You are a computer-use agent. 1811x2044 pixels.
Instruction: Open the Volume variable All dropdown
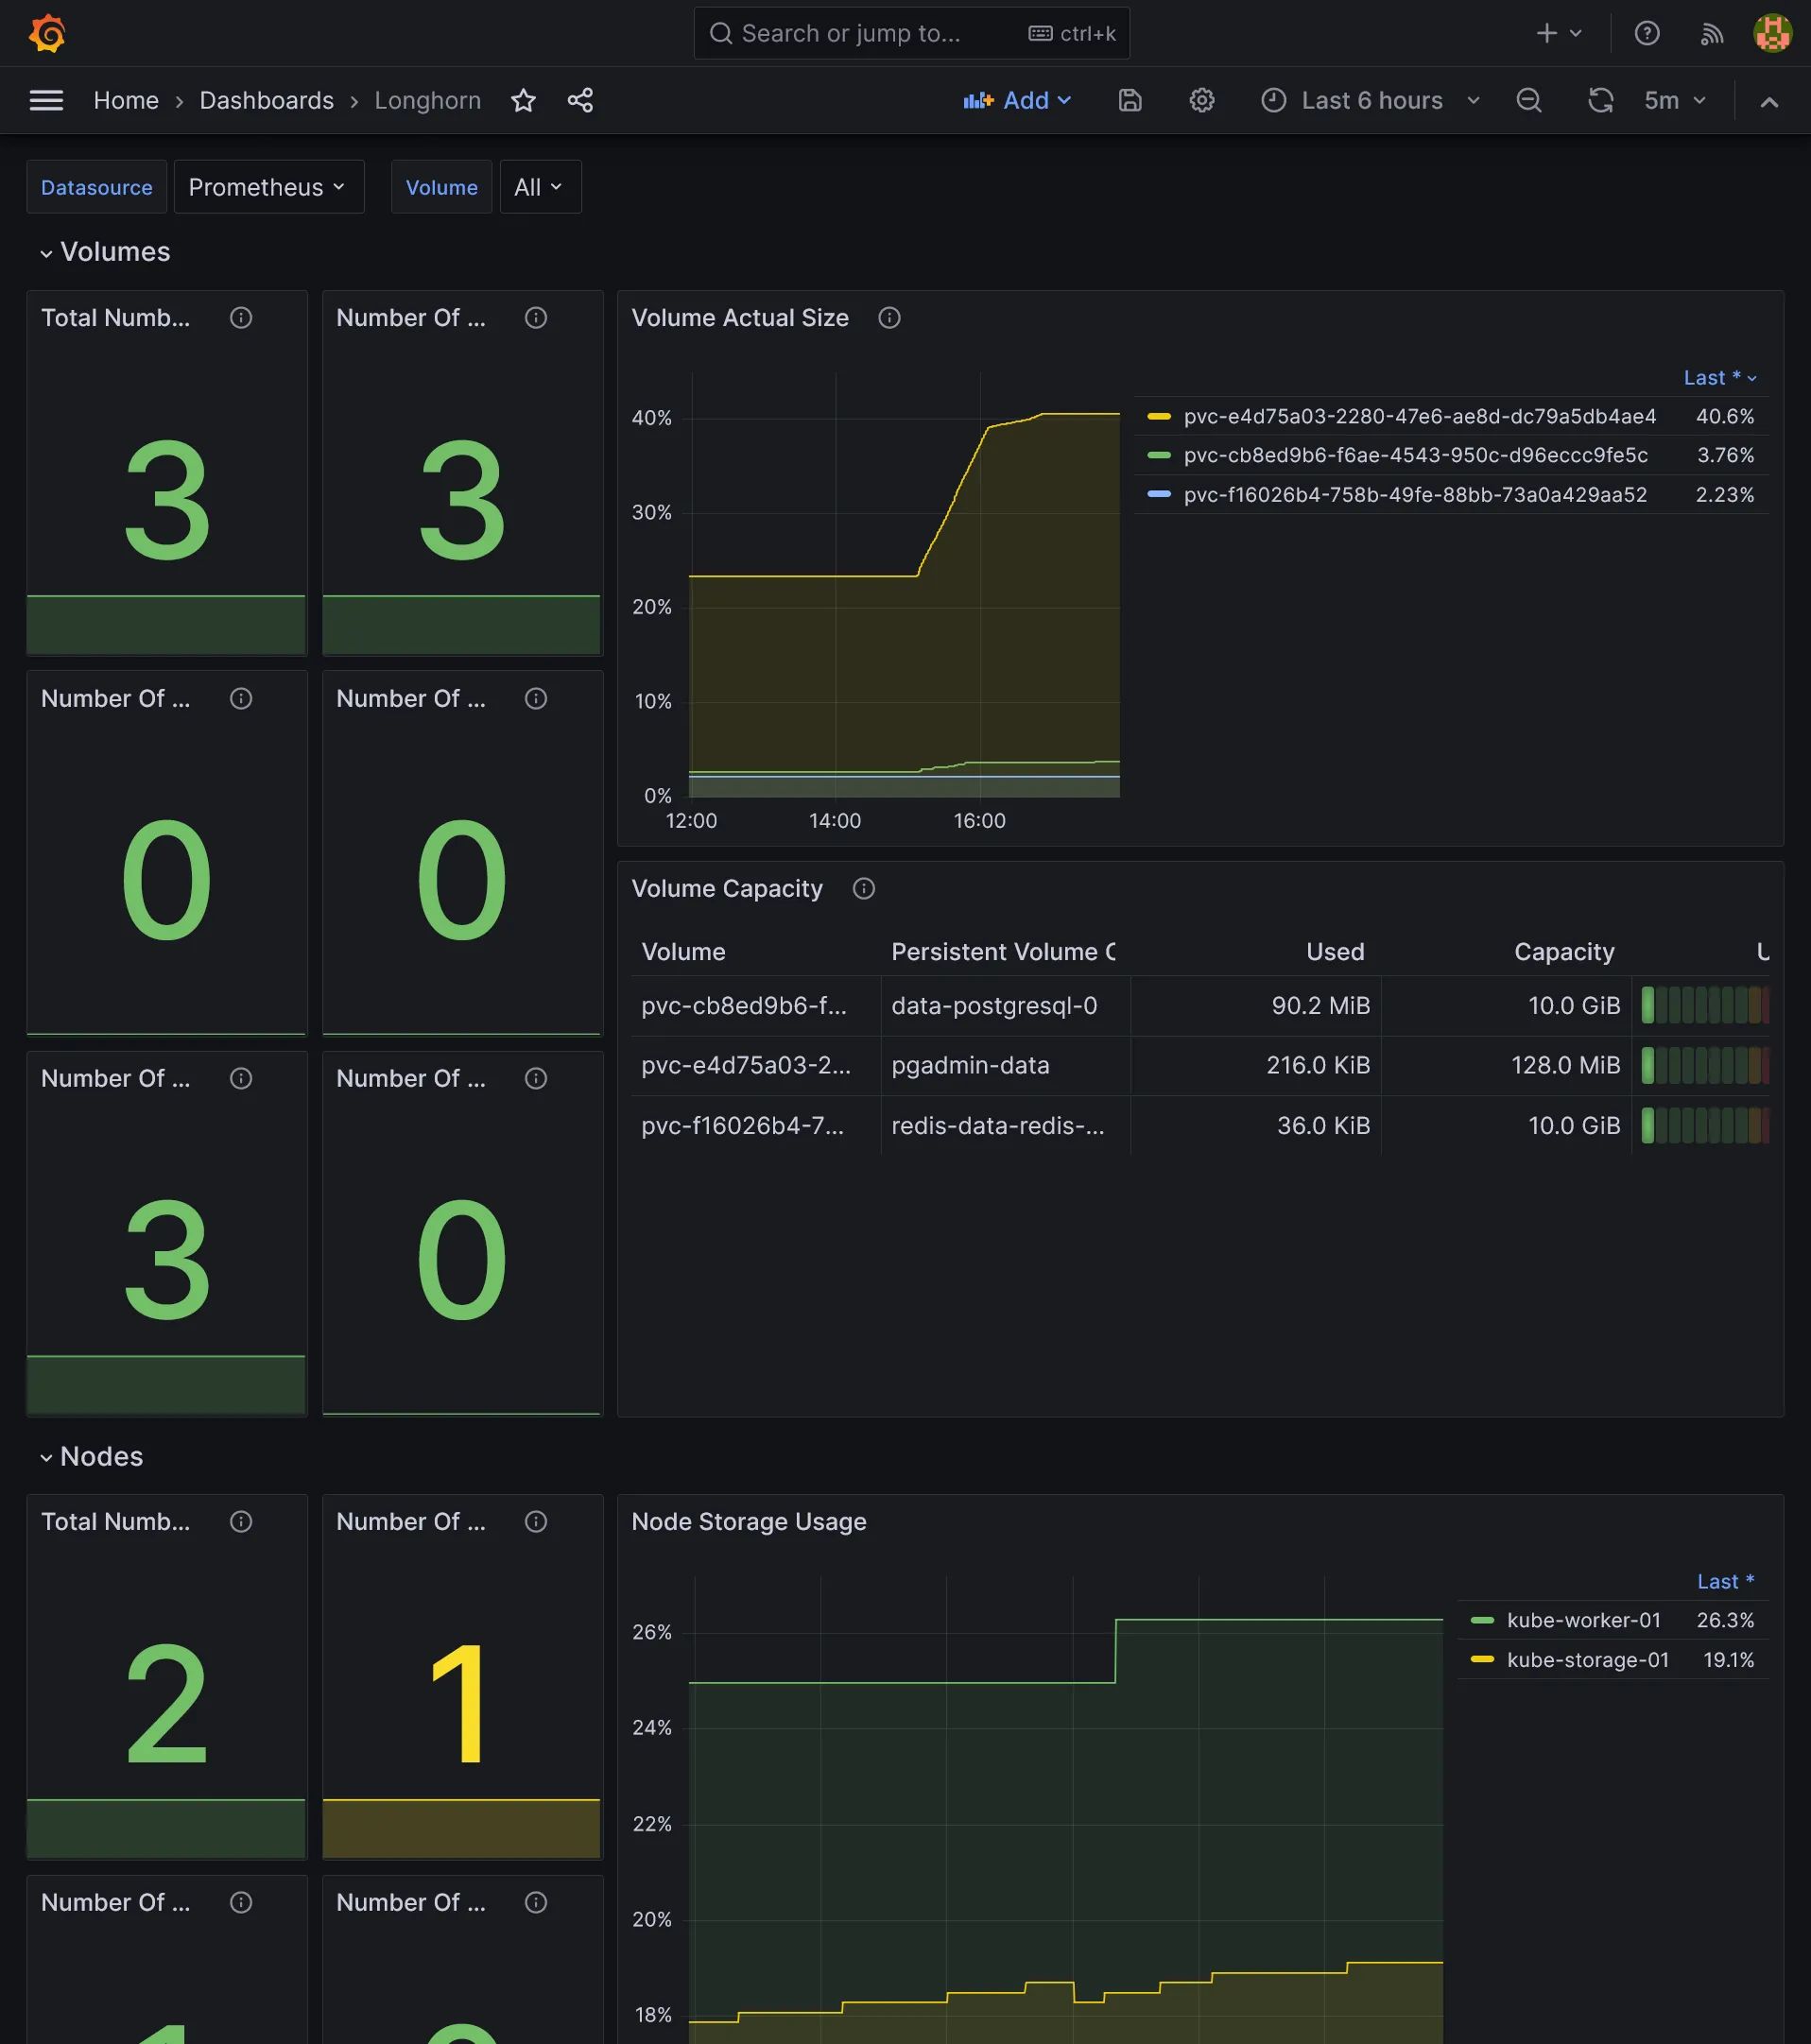[x=539, y=187]
